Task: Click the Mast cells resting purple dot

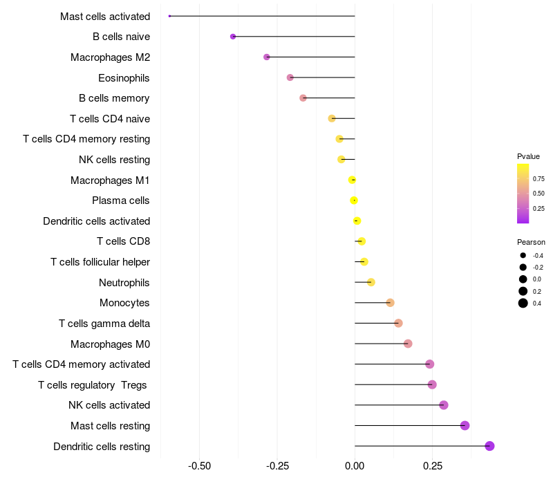Action: tap(465, 425)
